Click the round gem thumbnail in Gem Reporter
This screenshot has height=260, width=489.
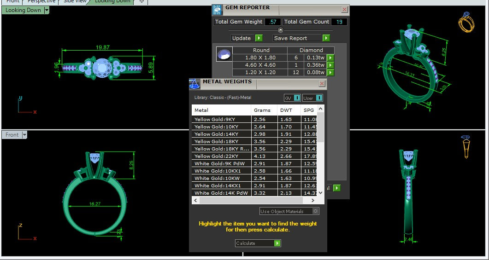tap(224, 54)
